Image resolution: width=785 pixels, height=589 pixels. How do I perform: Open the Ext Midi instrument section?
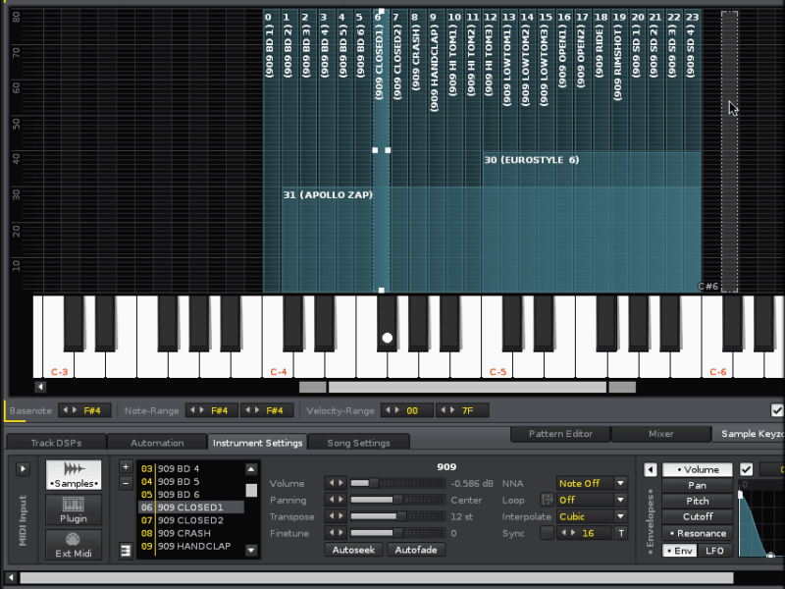(74, 544)
